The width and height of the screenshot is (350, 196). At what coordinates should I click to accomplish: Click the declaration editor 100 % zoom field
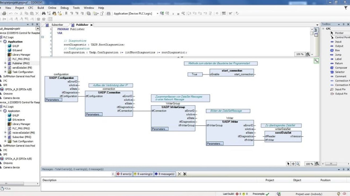tap(300, 54)
